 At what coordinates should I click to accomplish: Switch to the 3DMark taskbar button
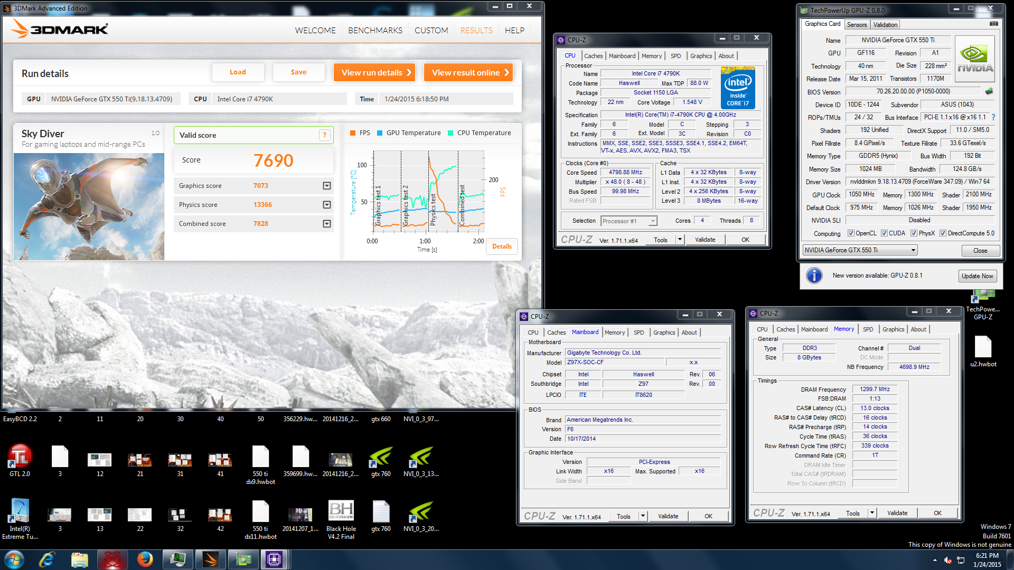point(210,559)
